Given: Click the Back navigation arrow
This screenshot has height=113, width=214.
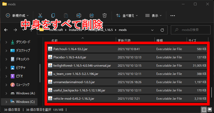Looking at the screenshot, I should click(x=6, y=30).
